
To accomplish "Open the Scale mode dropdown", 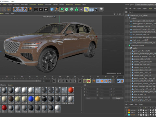I will tap(104, 98).
